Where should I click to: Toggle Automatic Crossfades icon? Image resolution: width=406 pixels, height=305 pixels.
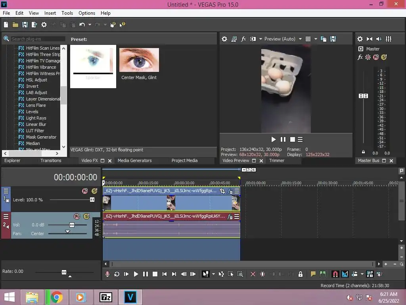[x=345, y=274]
